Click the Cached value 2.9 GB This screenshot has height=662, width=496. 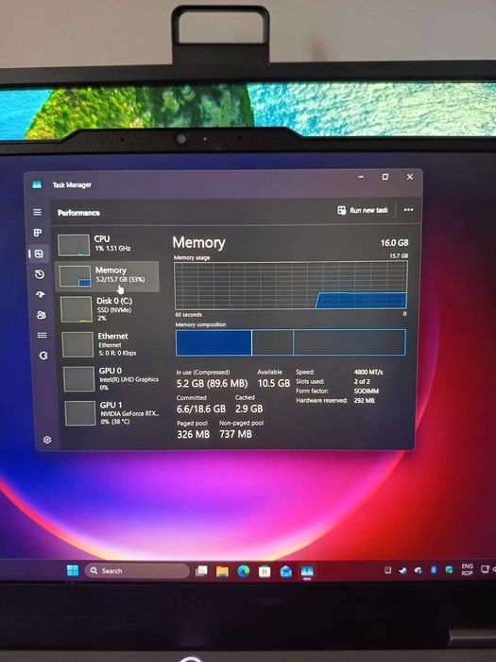point(248,409)
